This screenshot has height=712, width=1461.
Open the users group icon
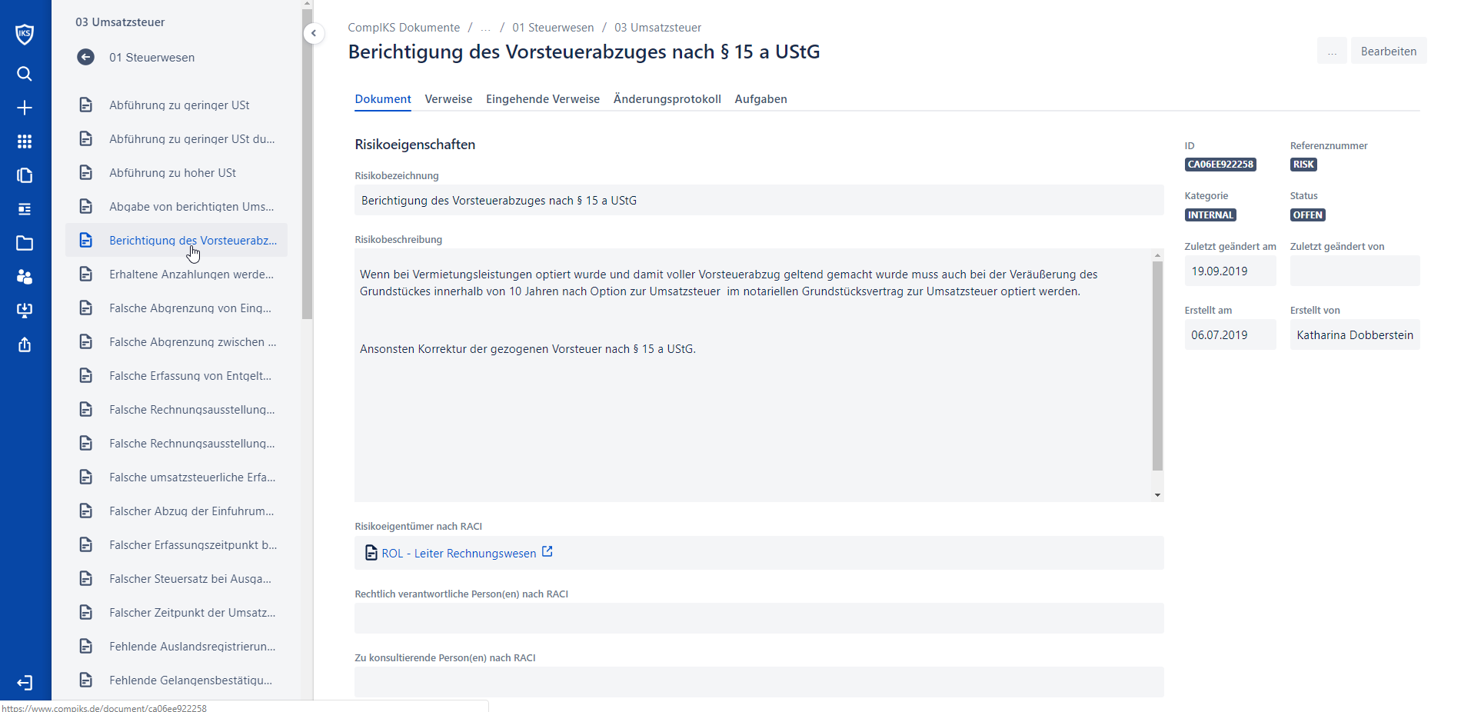click(25, 277)
